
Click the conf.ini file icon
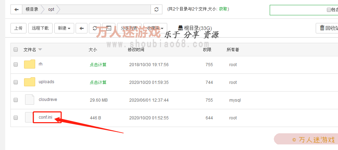pos(29,117)
